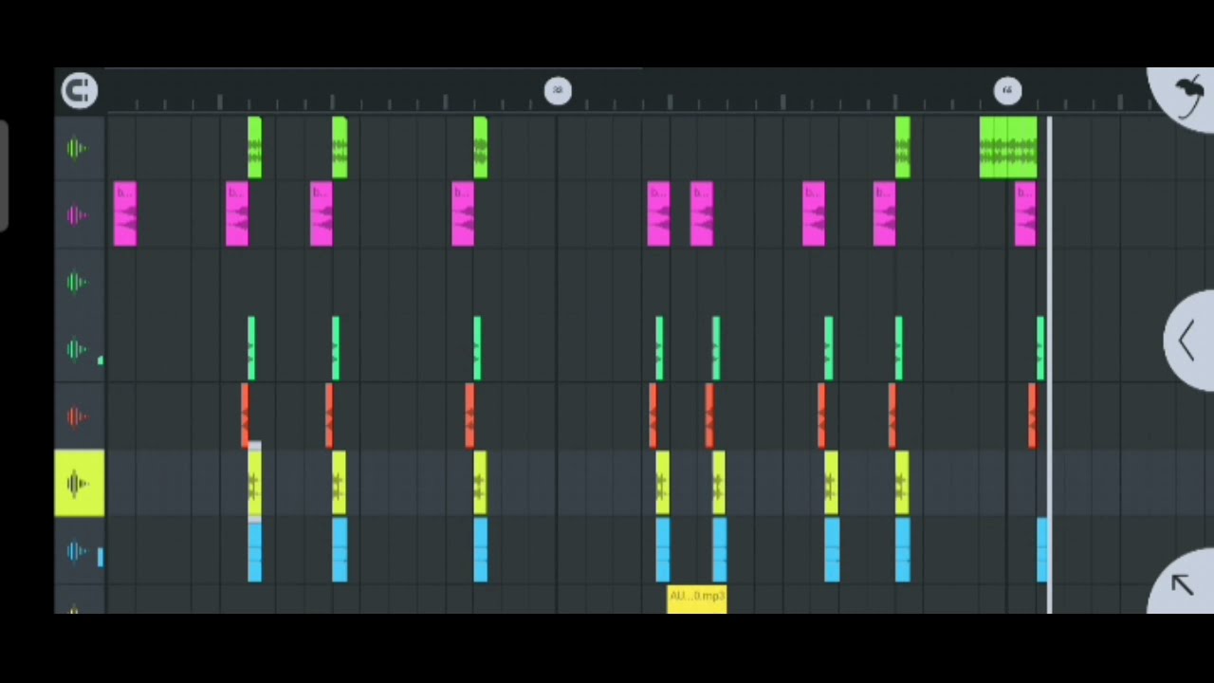The image size is (1214, 683).
Task: Tap the diagonal arrow corner button
Action: (x=1182, y=583)
